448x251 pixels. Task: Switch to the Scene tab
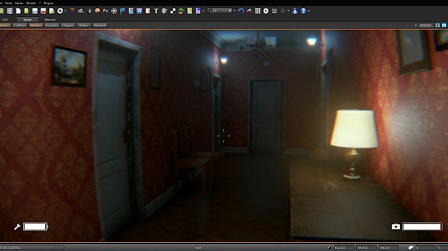(x=27, y=19)
